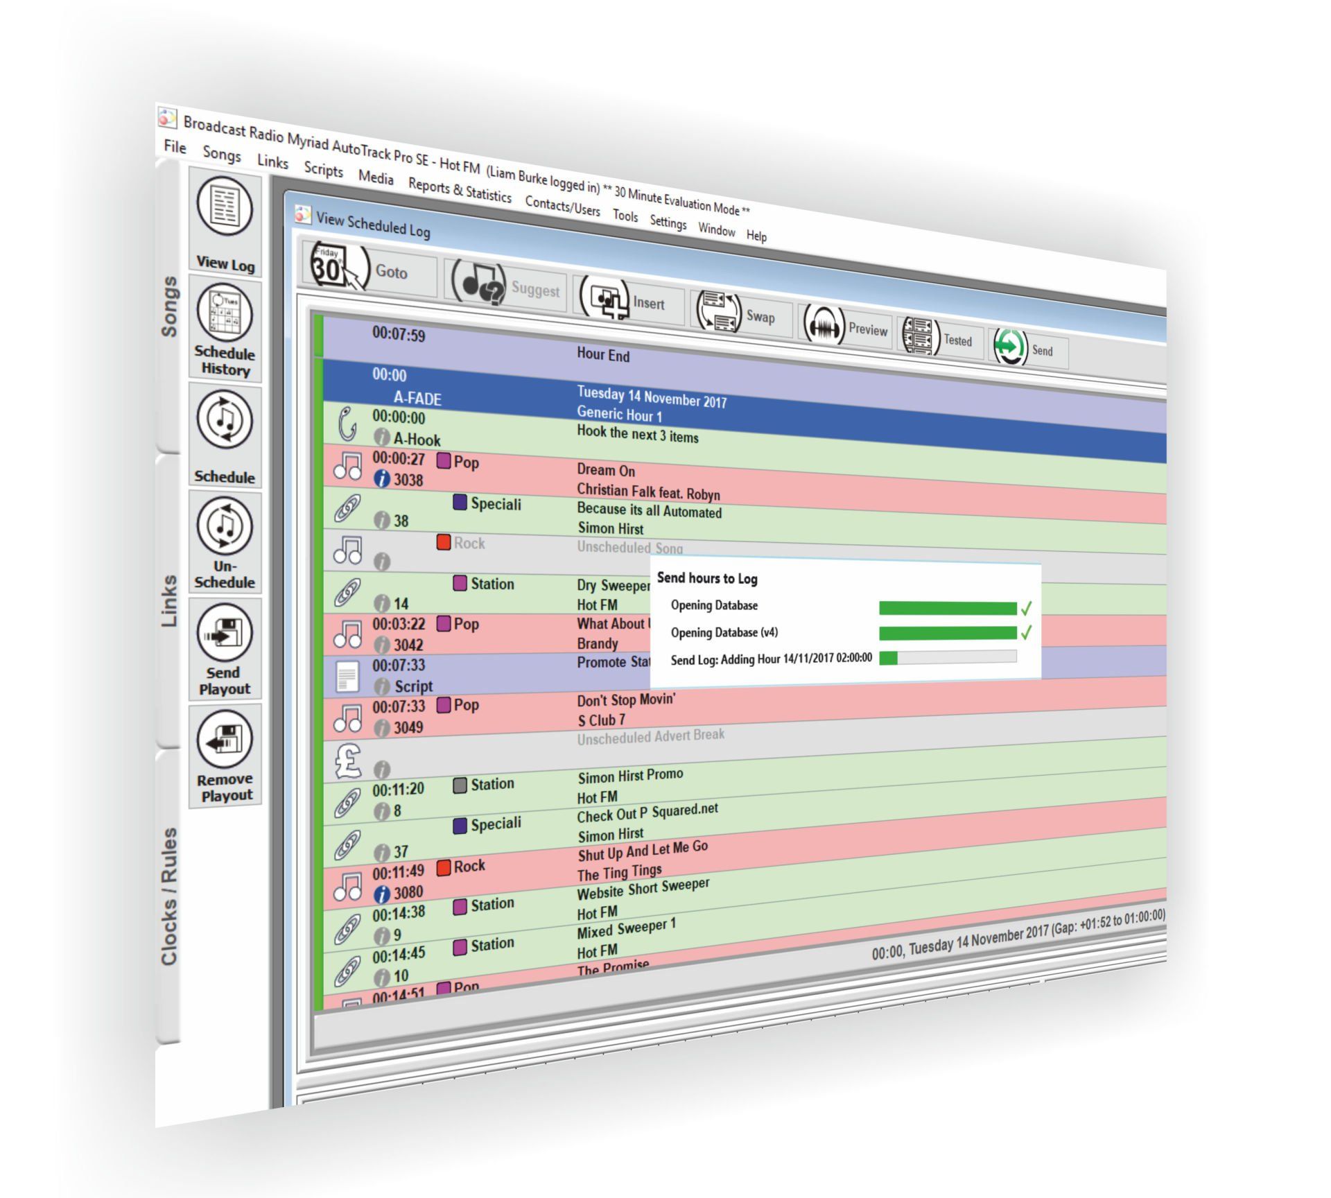Select the Don't Stop Movin' song title
The height and width of the screenshot is (1198, 1331).
[x=626, y=700]
